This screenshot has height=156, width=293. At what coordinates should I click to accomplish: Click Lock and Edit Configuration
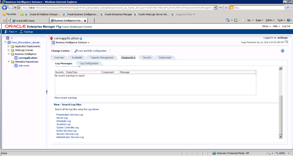(x=90, y=51)
